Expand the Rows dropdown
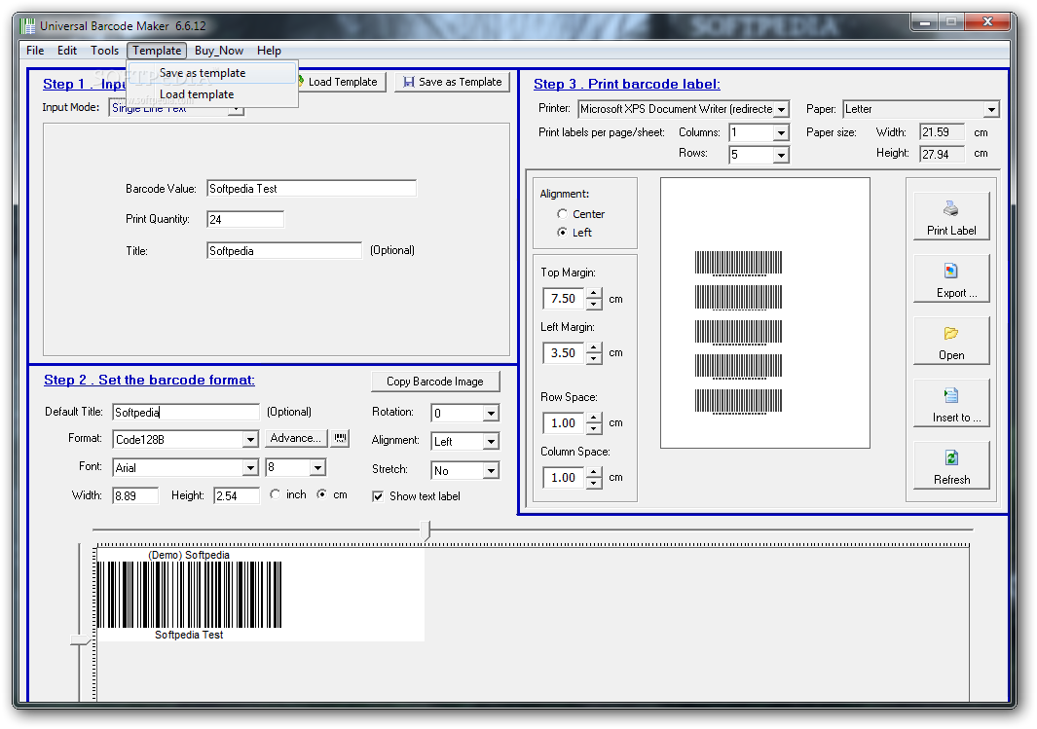 [x=781, y=155]
